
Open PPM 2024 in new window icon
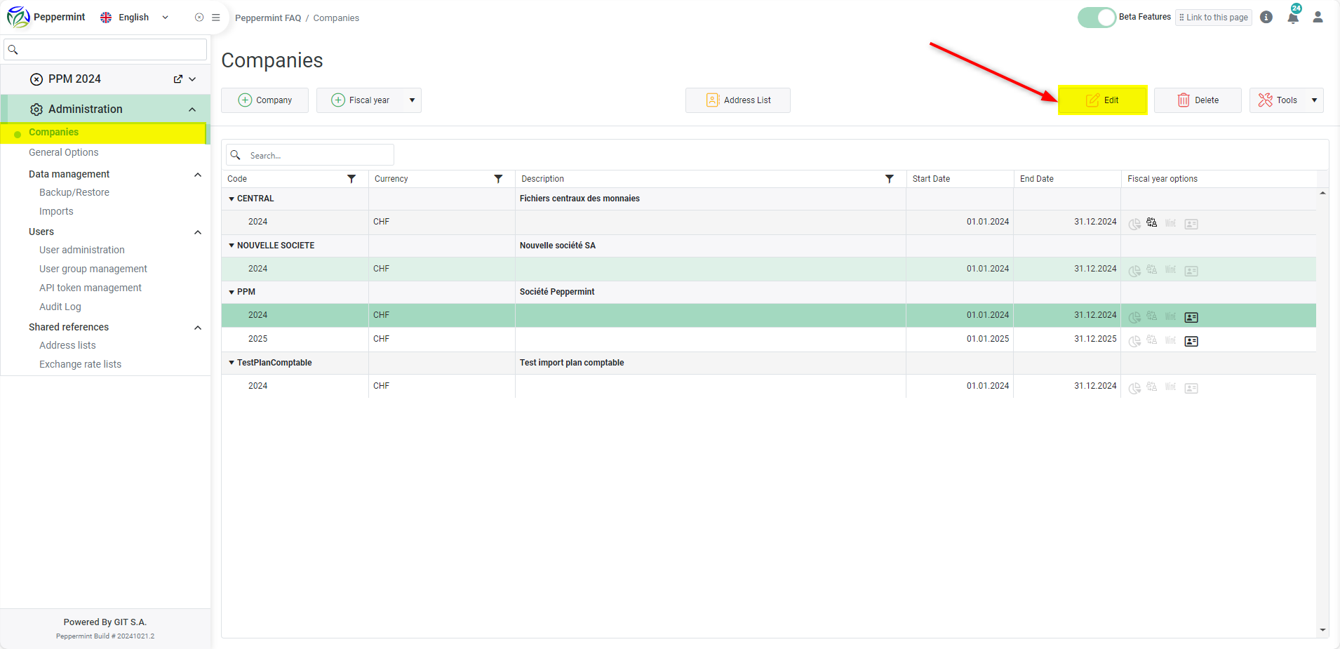pyautogui.click(x=178, y=79)
